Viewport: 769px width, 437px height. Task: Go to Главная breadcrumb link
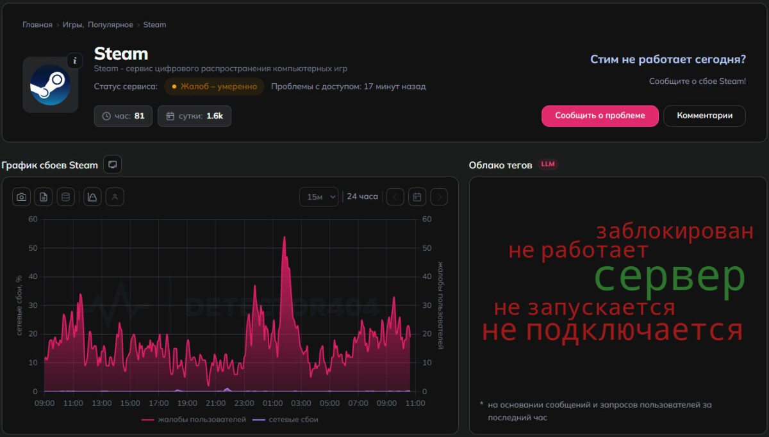pyautogui.click(x=37, y=25)
